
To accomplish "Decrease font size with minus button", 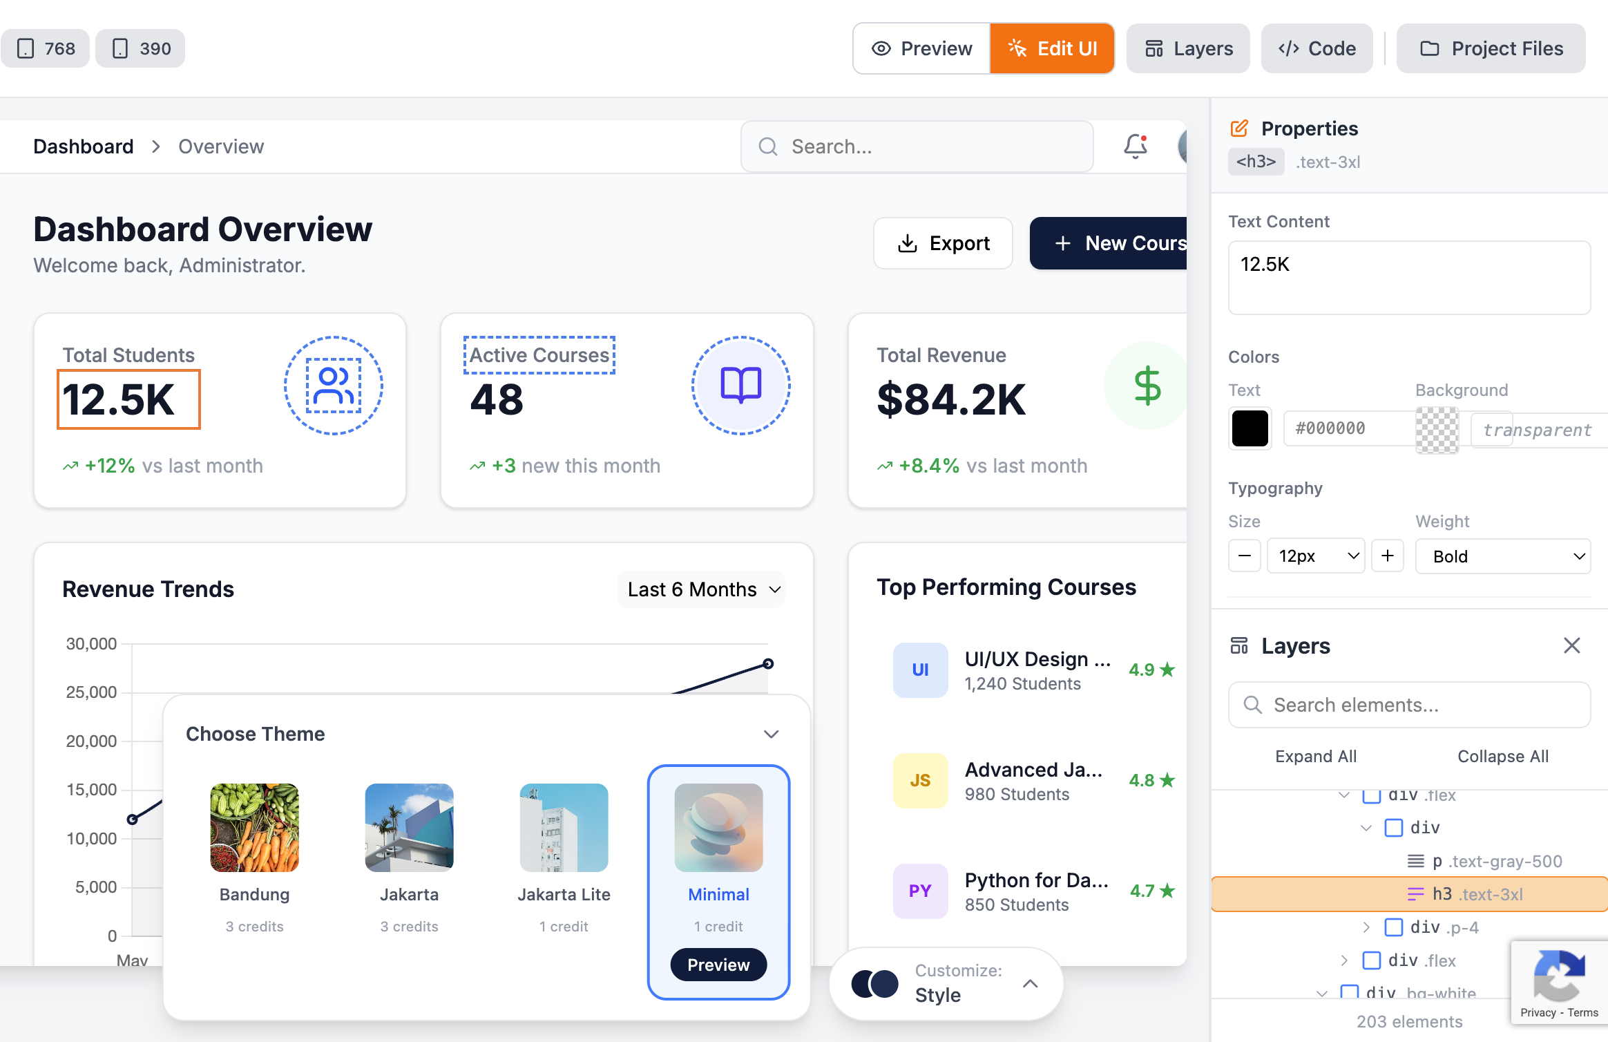I will (1245, 556).
